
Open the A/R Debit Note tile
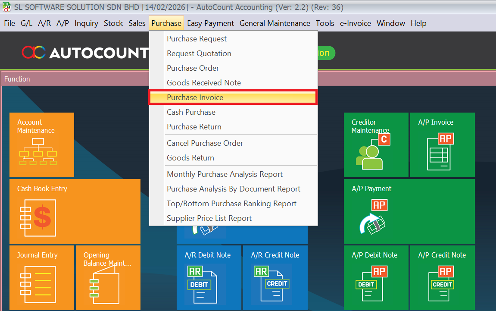coord(209,278)
